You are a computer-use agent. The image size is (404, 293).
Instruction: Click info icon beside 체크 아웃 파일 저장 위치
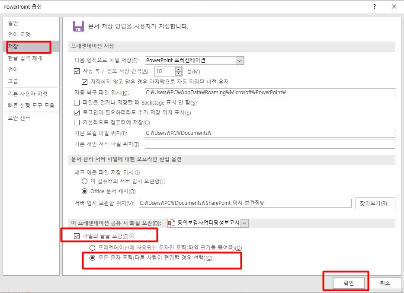(137, 172)
